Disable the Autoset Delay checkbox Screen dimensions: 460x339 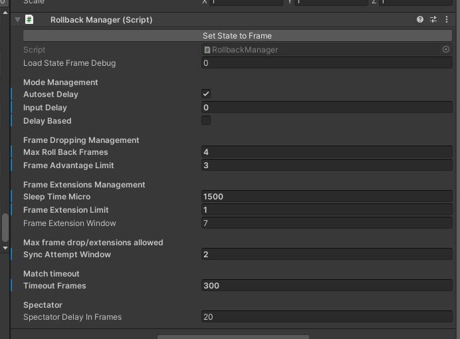point(206,94)
